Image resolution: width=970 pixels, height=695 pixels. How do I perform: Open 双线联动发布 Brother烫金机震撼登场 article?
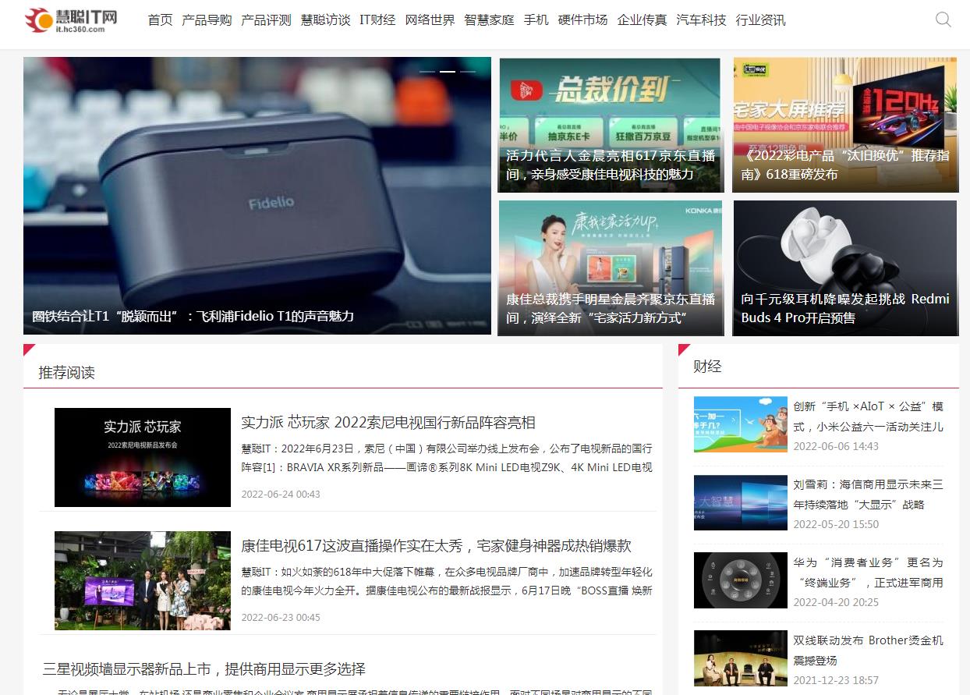(x=869, y=651)
